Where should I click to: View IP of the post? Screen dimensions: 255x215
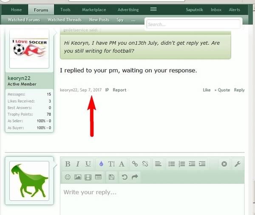click(107, 90)
